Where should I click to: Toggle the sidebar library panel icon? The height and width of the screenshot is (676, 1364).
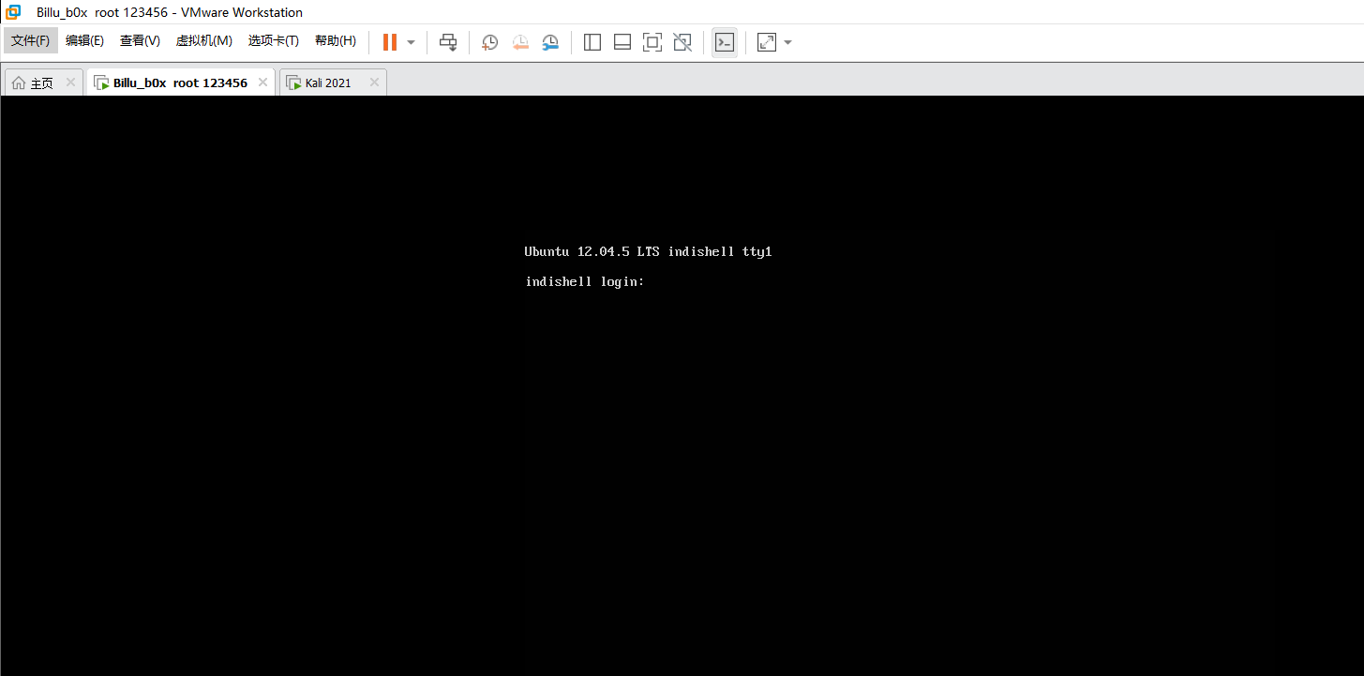click(x=592, y=42)
